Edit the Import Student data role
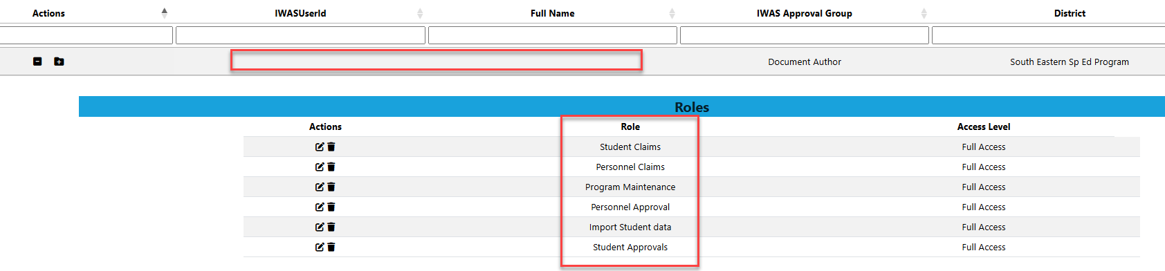The height and width of the screenshot is (271, 1165). [x=320, y=227]
